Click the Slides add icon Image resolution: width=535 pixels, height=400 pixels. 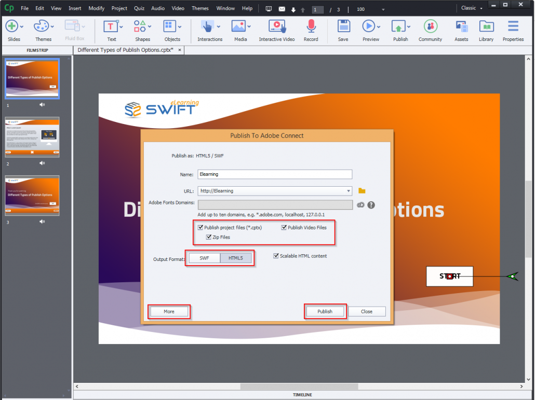click(x=11, y=26)
